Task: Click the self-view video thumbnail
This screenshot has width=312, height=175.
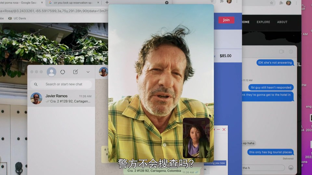Action: (196, 137)
